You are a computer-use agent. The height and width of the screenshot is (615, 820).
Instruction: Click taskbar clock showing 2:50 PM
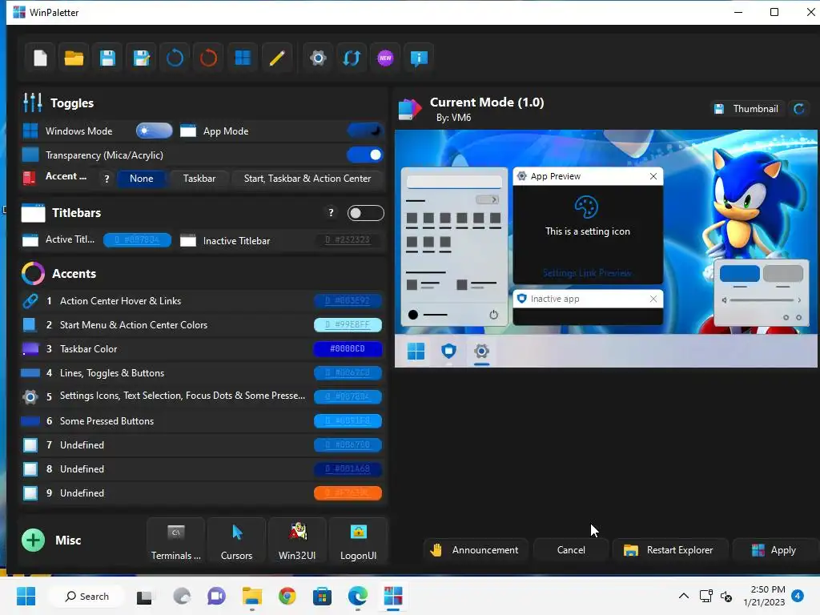[x=764, y=596]
